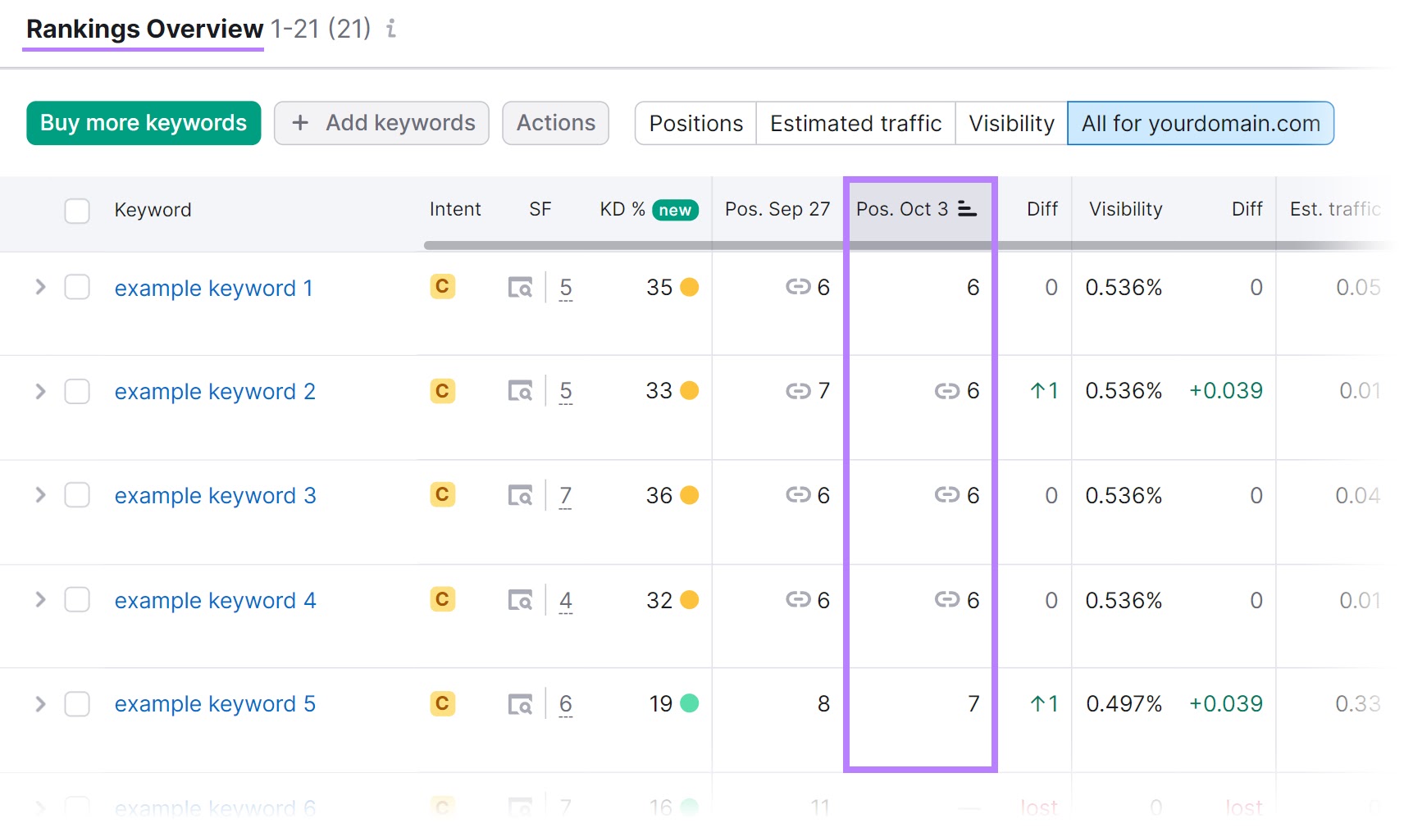Open SERP features icon for example keyword 2

point(520,392)
